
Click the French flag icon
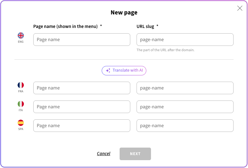coord(21,85)
